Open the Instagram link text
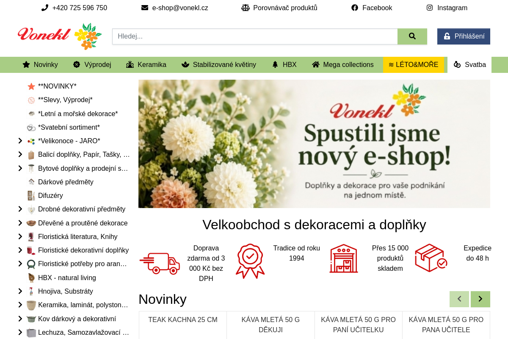The image size is (508, 339). (452, 8)
